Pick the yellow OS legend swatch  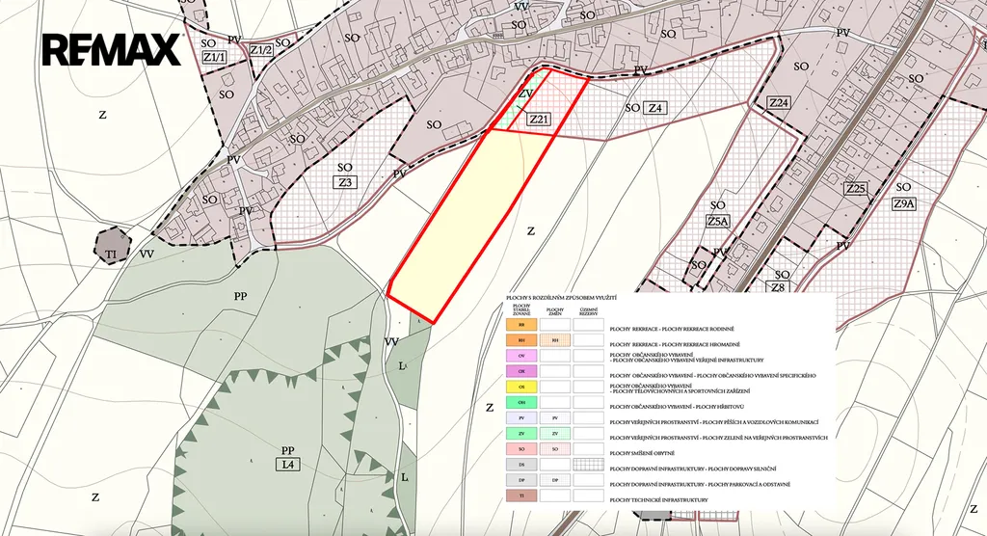520,388
